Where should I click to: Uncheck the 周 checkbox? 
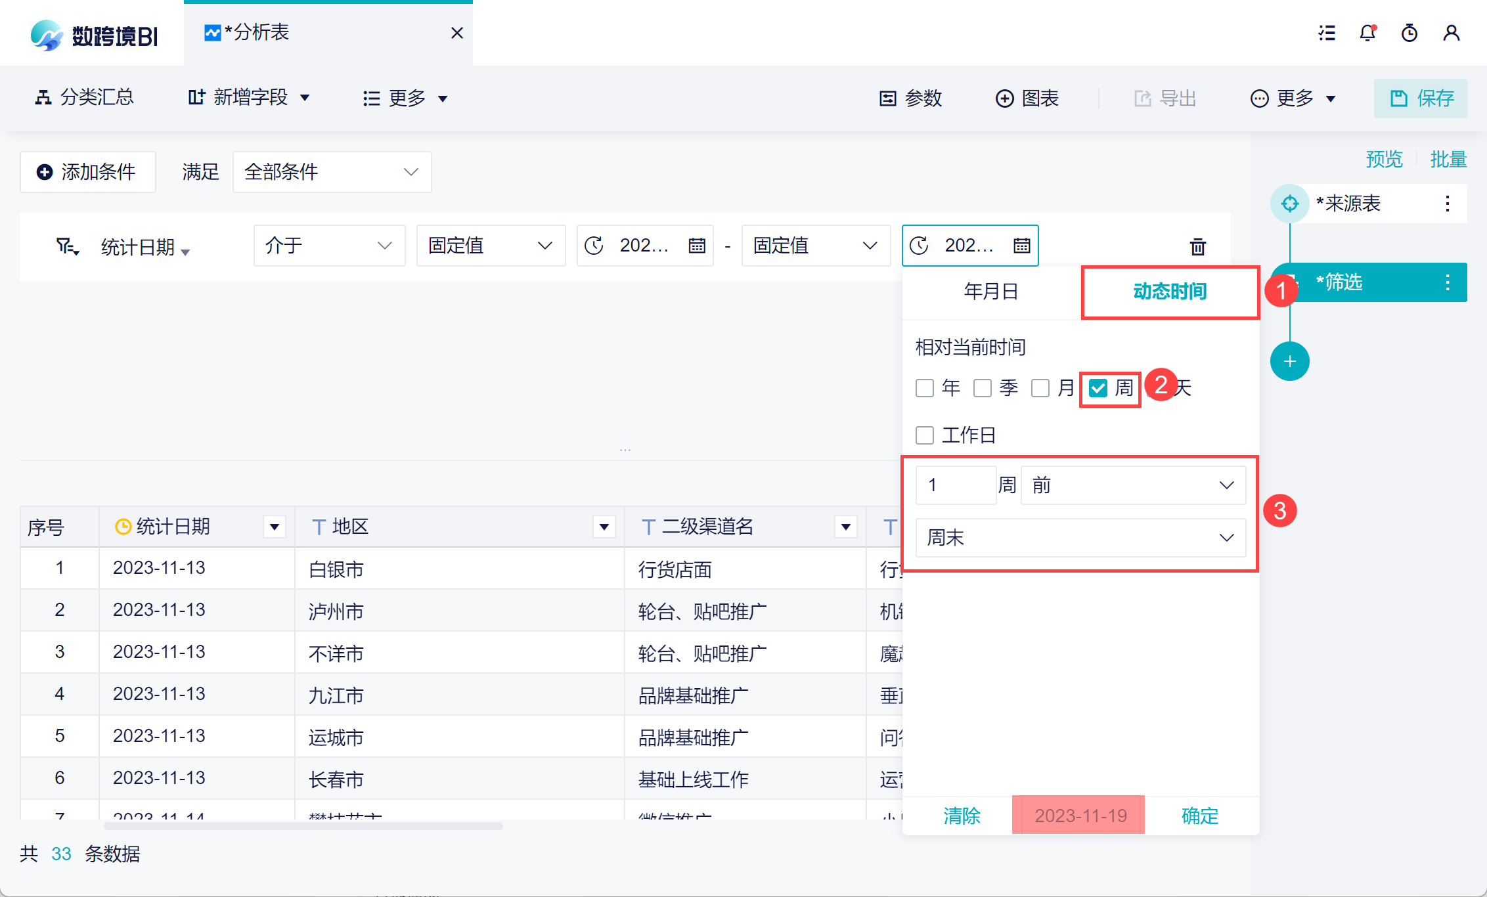point(1098,388)
